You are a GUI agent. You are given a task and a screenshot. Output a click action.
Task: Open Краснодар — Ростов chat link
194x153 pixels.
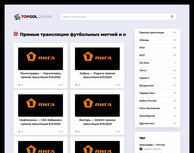(152, 145)
